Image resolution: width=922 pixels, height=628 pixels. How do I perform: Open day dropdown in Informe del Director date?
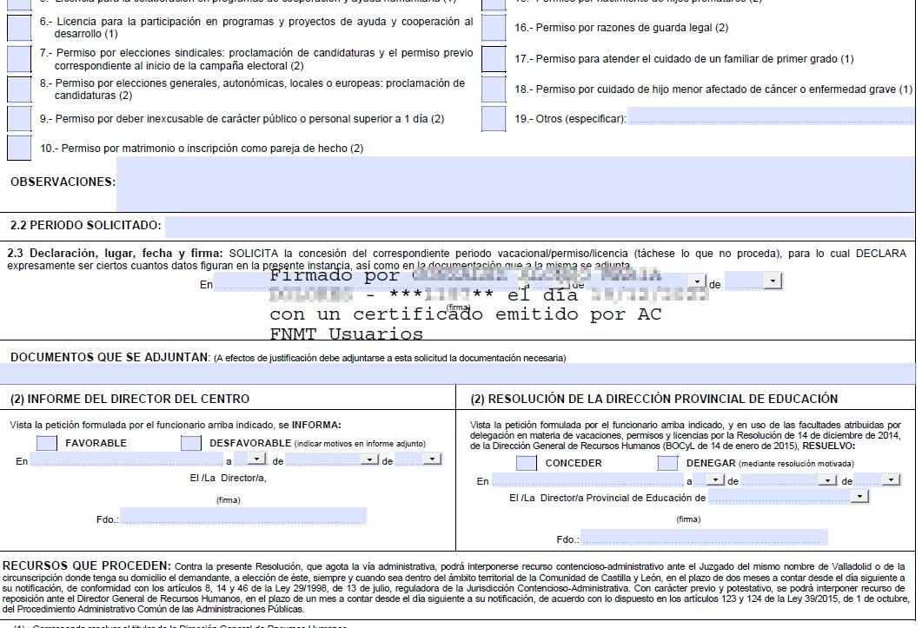pos(257,459)
